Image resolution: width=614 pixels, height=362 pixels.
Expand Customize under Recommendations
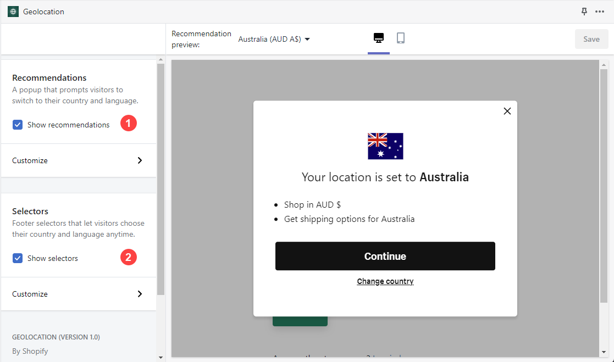click(x=78, y=160)
